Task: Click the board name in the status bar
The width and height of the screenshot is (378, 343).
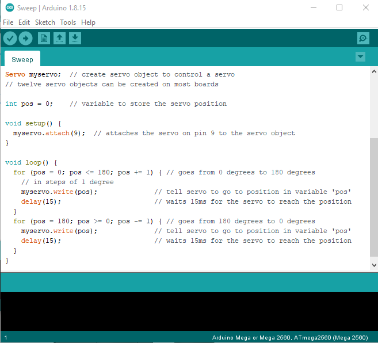Action: [290, 337]
